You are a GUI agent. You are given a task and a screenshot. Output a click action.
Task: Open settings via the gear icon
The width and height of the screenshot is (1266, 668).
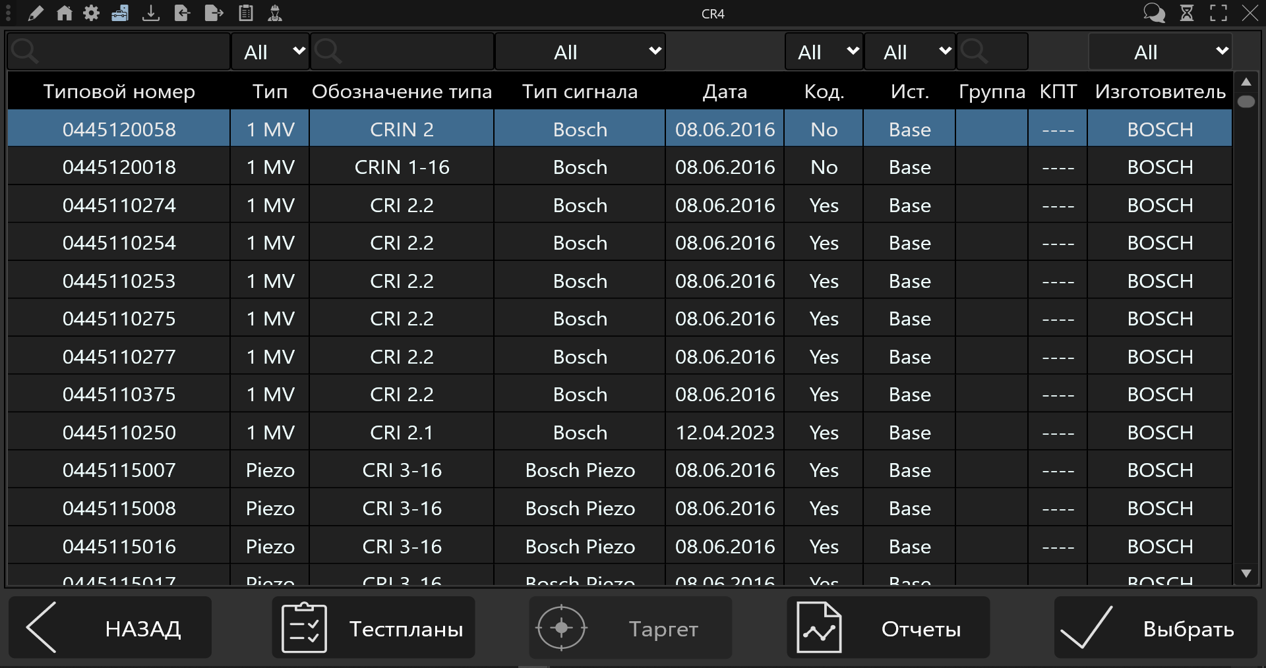pos(92,13)
